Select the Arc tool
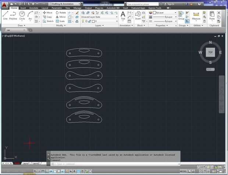 click(x=30, y=15)
